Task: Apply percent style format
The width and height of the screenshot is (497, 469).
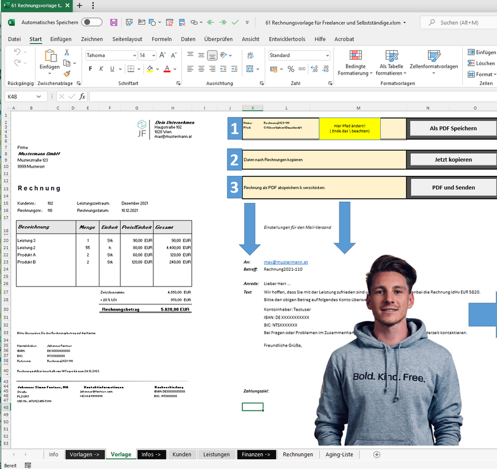Action: pos(291,69)
